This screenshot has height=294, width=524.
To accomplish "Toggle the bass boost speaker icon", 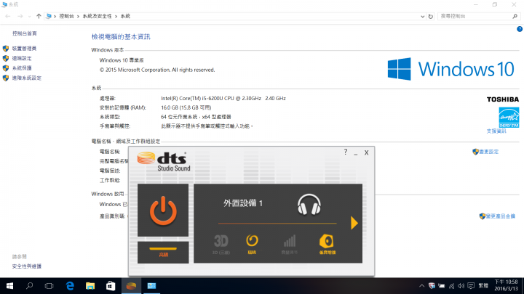I will pos(327,245).
